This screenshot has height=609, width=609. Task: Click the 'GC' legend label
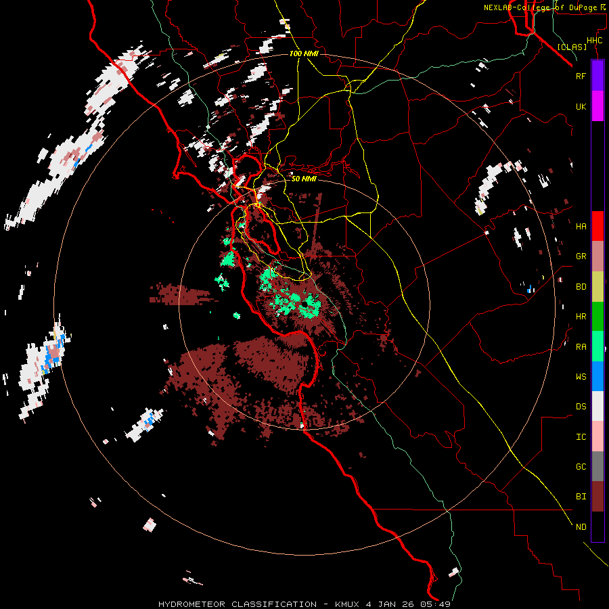point(581,467)
